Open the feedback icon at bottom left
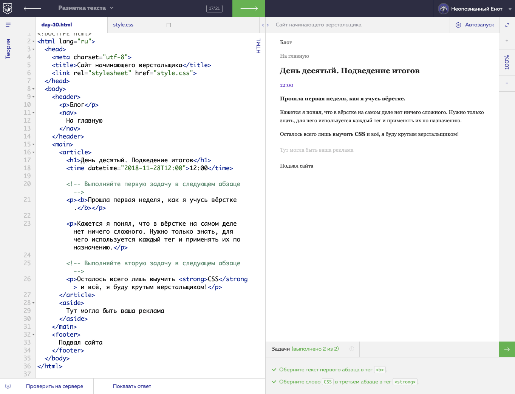The width and height of the screenshot is (515, 394). tap(8, 386)
